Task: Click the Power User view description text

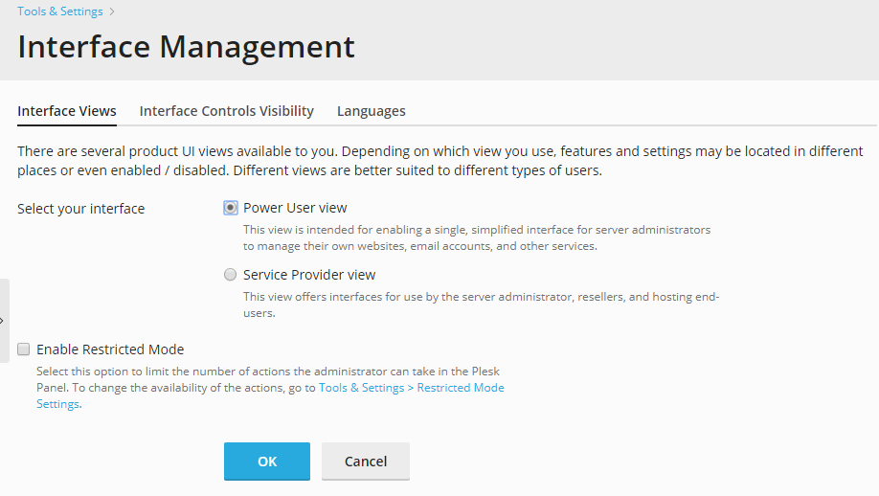Action: pos(477,237)
